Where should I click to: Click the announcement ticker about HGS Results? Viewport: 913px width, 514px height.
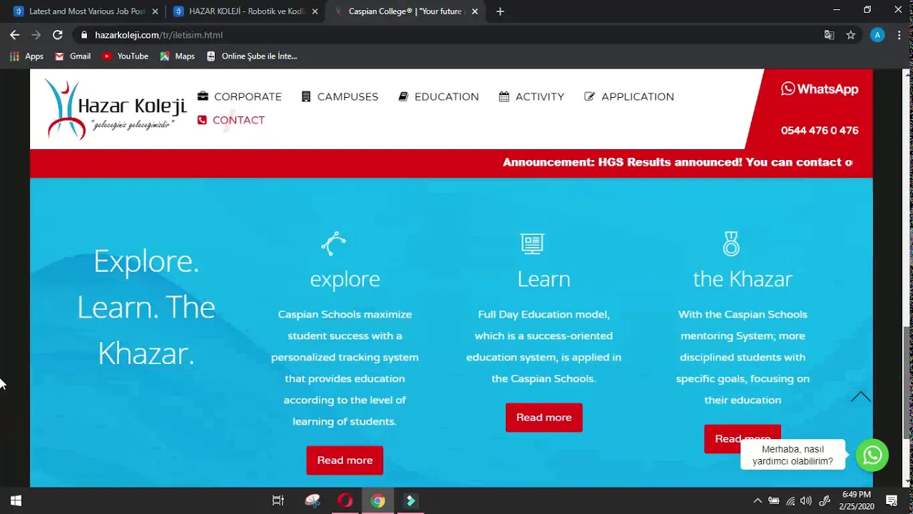pos(678,162)
